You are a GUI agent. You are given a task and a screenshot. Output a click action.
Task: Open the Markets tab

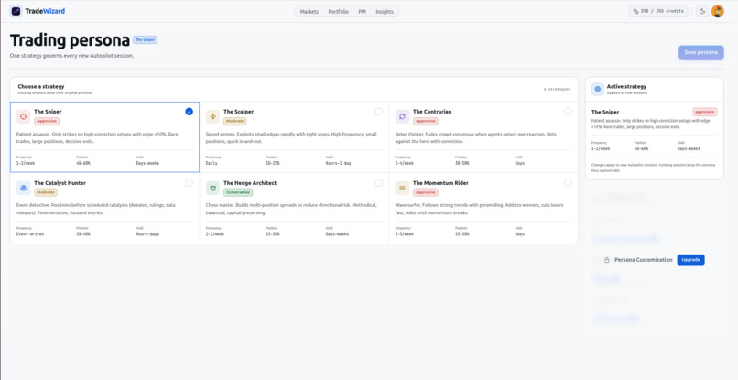coord(309,12)
